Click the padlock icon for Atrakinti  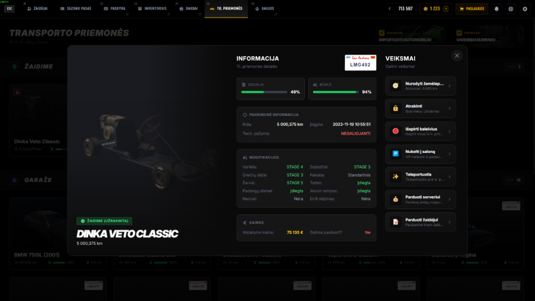[395, 109]
